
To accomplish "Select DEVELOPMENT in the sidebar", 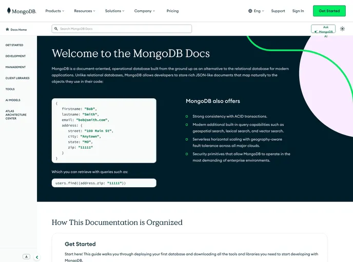I will click(x=15, y=56).
